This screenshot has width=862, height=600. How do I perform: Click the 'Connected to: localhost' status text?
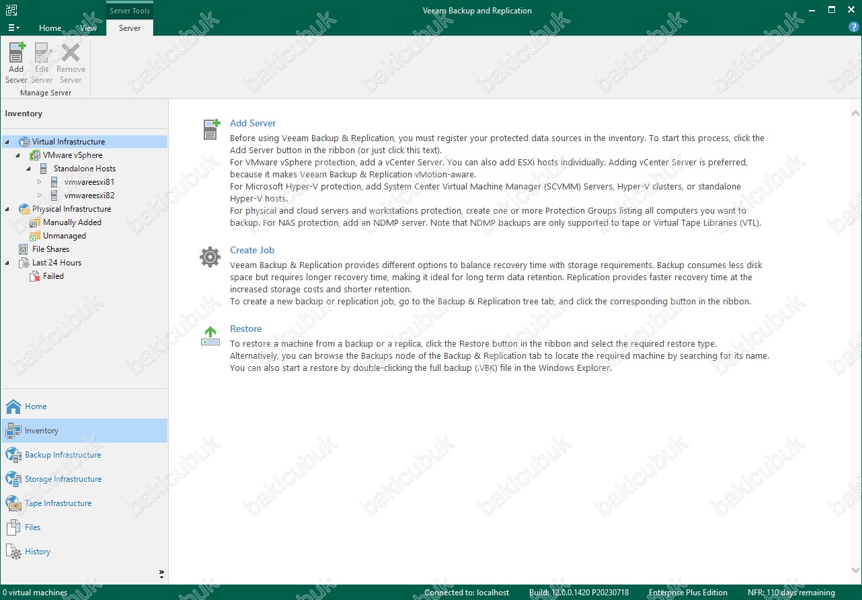pos(467,593)
